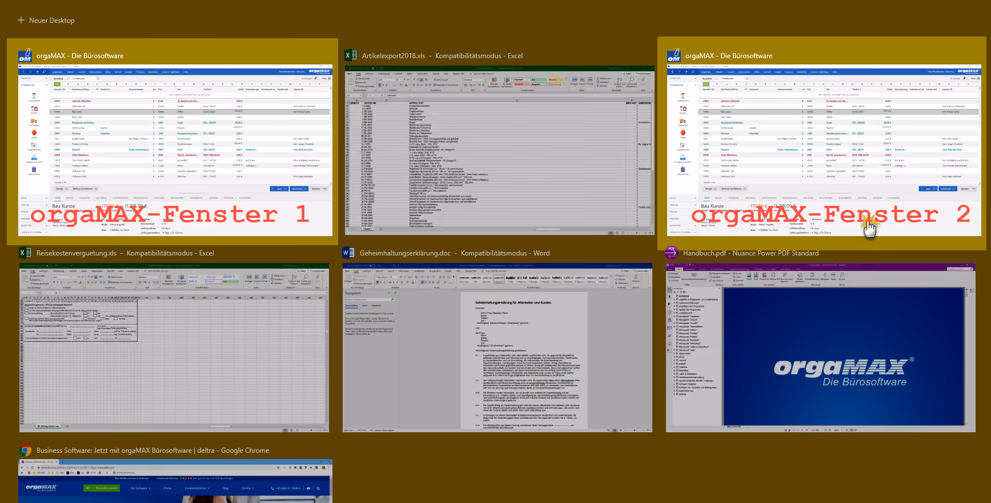Select the left orgaMAX window thumbnail
The height and width of the screenshot is (503, 991).
pyautogui.click(x=175, y=150)
